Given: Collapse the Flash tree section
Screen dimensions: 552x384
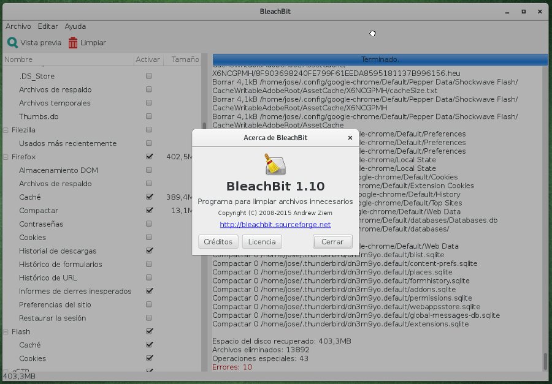Looking at the screenshot, I should pyautogui.click(x=5, y=331).
